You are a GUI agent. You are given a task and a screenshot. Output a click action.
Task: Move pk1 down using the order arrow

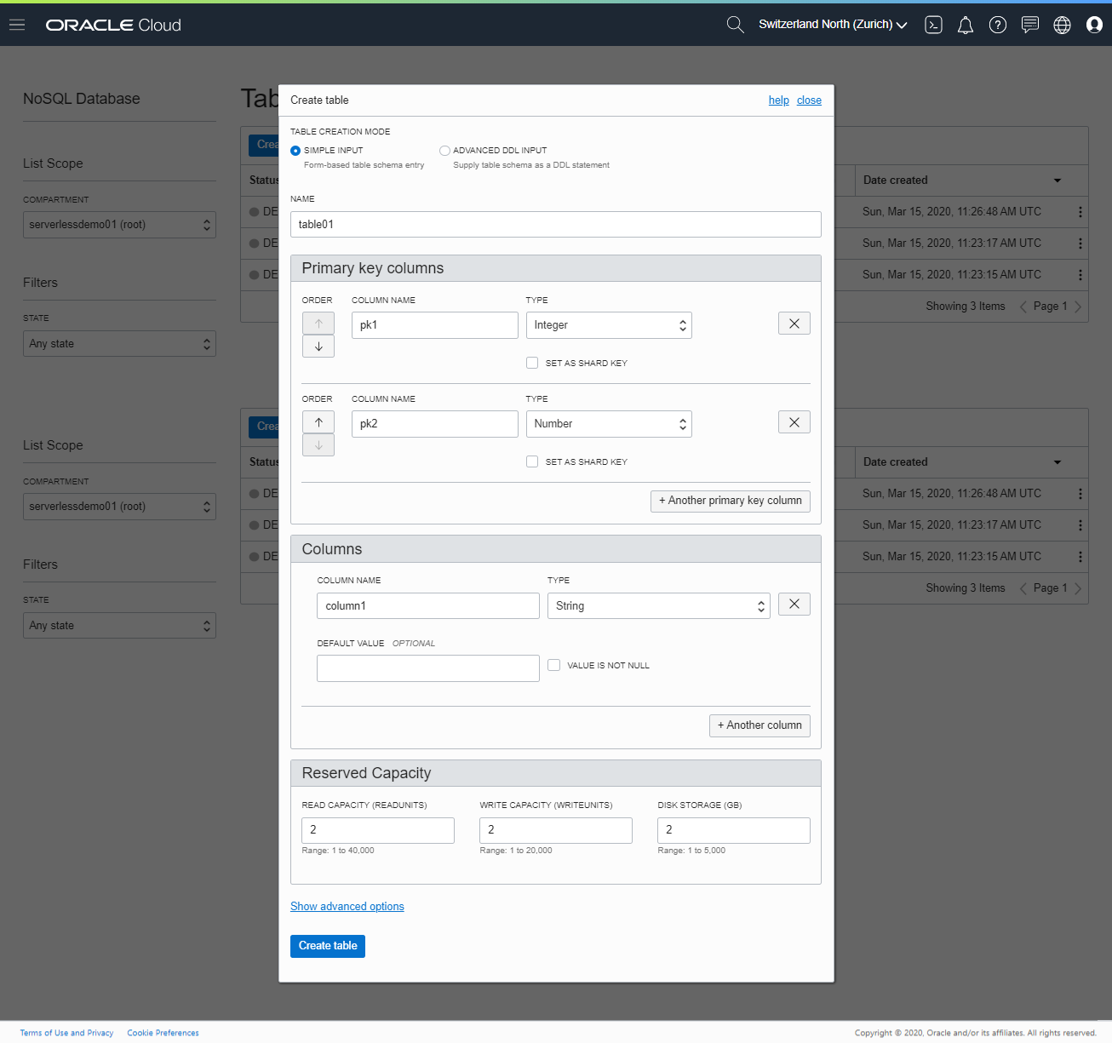[318, 346]
